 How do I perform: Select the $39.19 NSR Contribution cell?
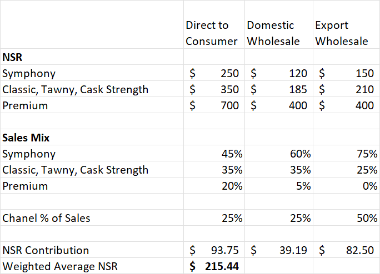coord(278,250)
